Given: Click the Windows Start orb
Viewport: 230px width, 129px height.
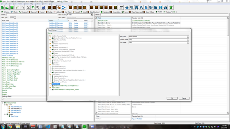Looking at the screenshot, I should (x=3, y=126).
